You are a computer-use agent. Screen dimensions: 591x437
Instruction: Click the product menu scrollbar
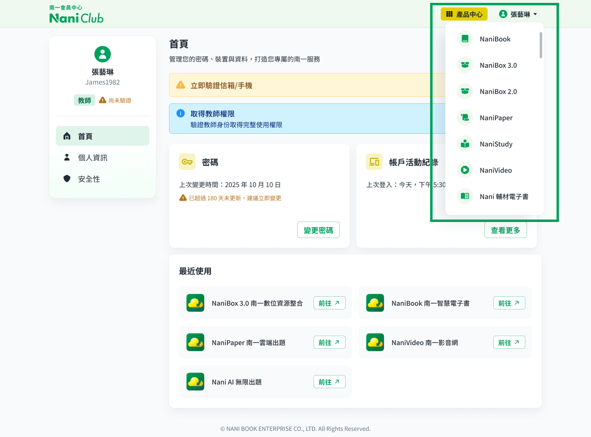(541, 45)
